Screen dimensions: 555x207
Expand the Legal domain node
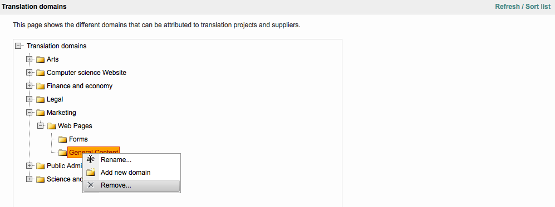tap(29, 99)
